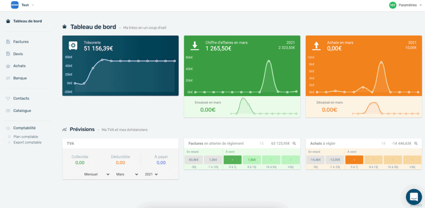Image resolution: width=425 pixels, height=208 pixels.
Task: Go to Tableau de bord in sidebar
Action: [27, 21]
